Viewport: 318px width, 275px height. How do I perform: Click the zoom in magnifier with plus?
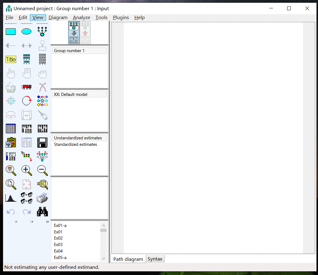point(27,170)
